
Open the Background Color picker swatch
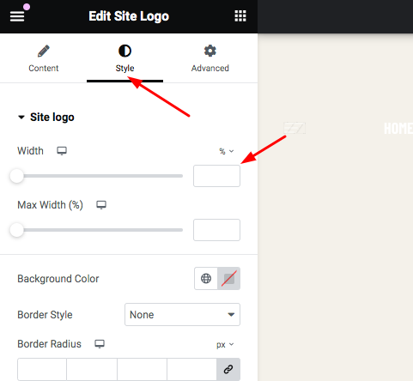(x=229, y=278)
